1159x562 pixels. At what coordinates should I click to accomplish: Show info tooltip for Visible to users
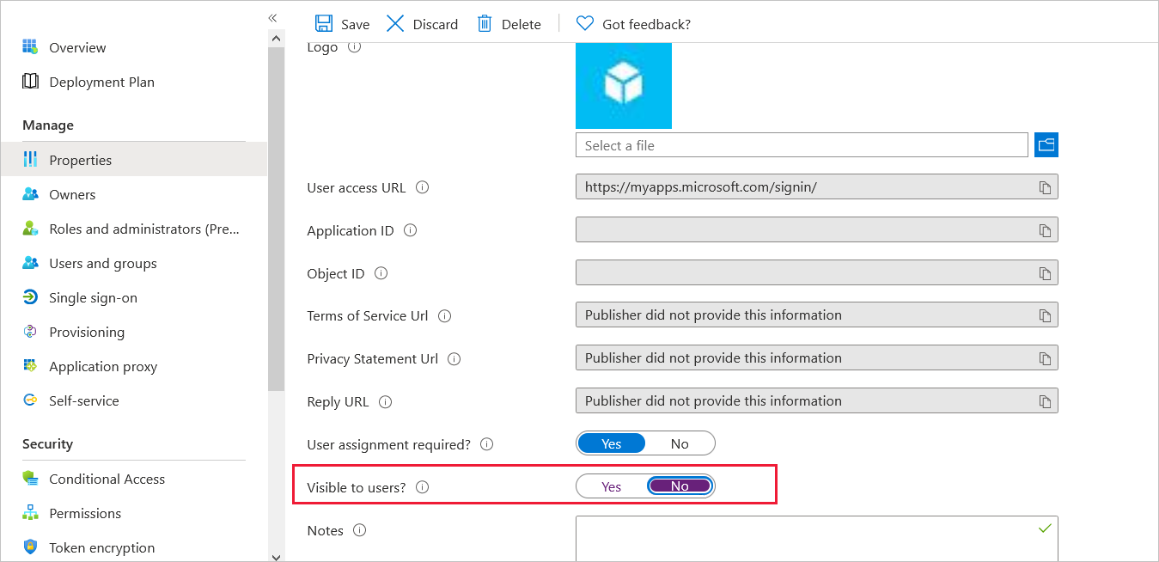pyautogui.click(x=422, y=487)
